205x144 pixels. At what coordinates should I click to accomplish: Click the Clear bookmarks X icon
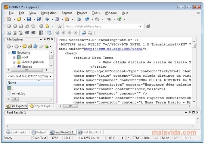pos(75,33)
